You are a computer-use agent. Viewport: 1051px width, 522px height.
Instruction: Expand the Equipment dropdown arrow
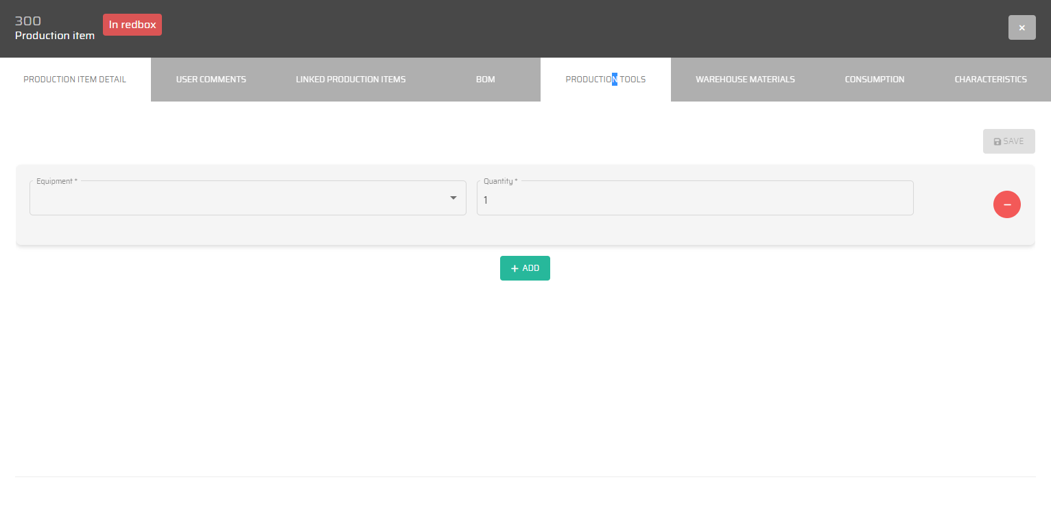[x=453, y=198]
